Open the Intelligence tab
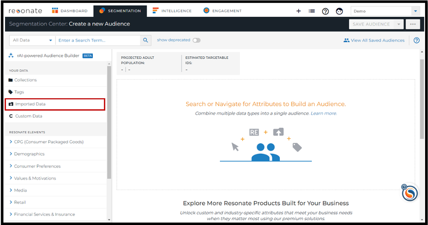428x225 pixels. pyautogui.click(x=172, y=11)
